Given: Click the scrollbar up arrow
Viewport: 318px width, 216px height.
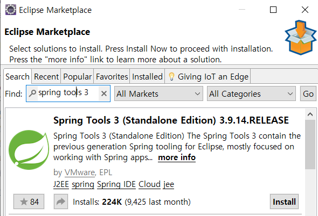Looking at the screenshot, I should 310,114.
